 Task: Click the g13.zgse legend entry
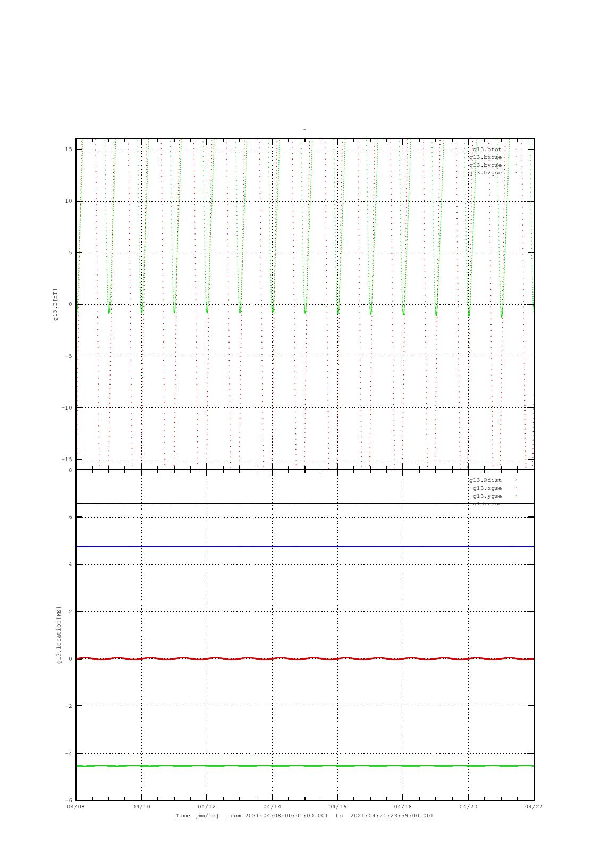click(487, 504)
